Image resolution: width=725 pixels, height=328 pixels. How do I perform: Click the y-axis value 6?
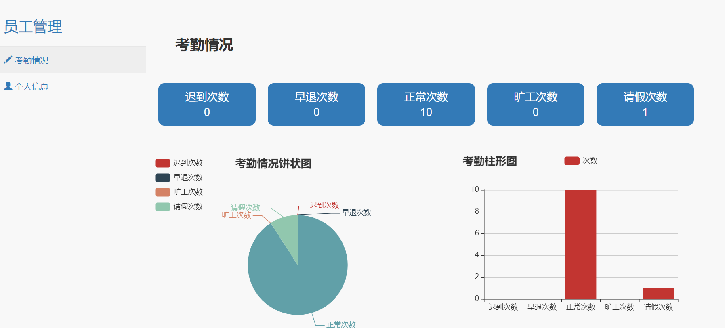pos(477,233)
